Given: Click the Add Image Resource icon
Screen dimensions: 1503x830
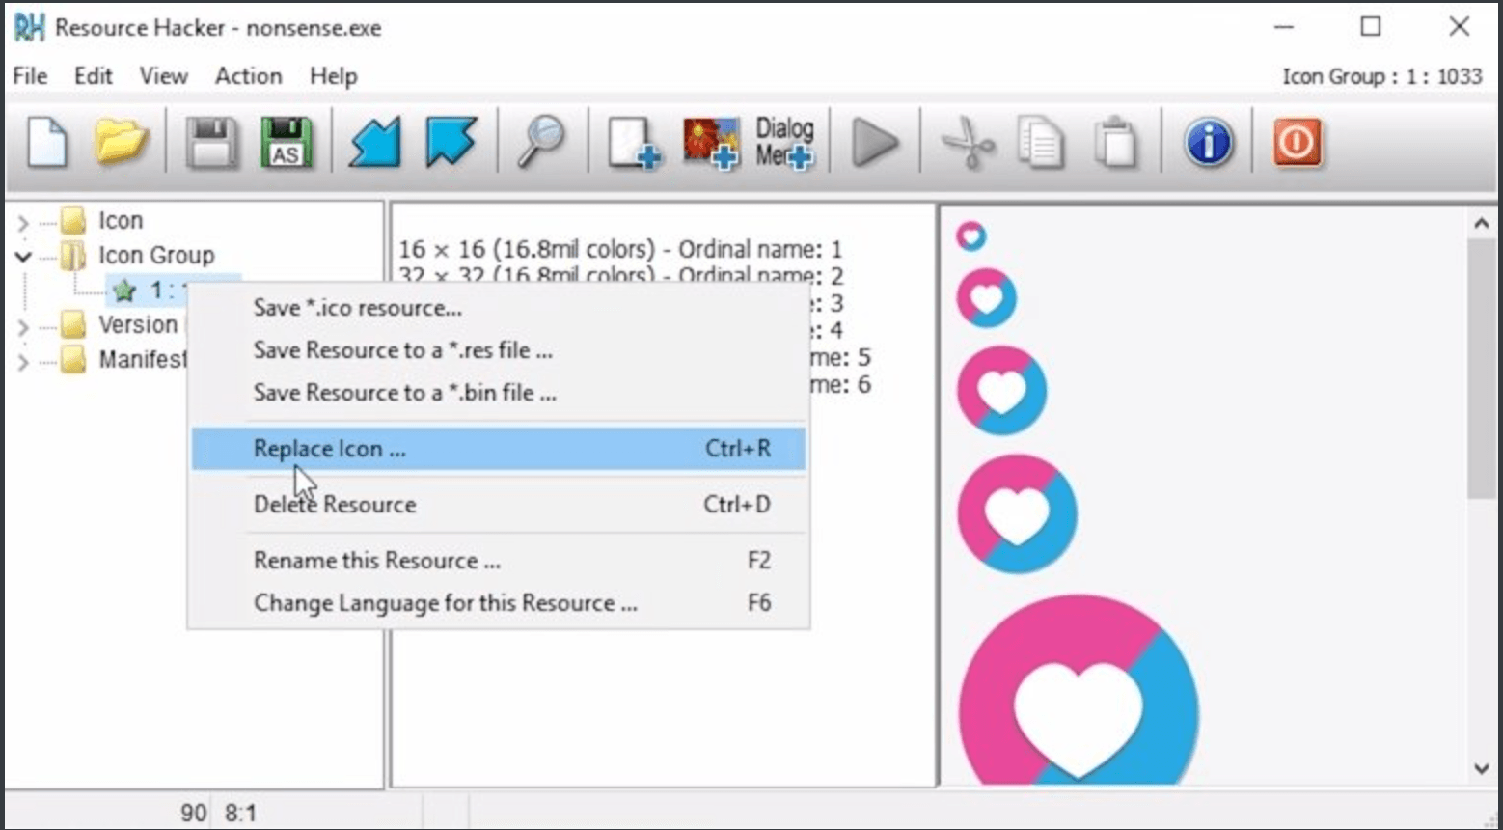Looking at the screenshot, I should tap(711, 143).
